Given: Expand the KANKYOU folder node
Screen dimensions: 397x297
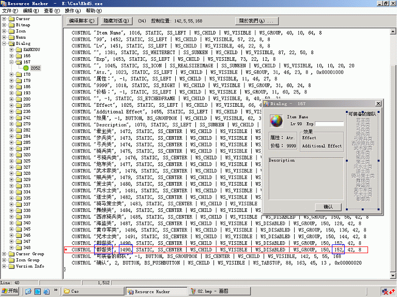Looking at the screenshot, I should tap(11, 49).
